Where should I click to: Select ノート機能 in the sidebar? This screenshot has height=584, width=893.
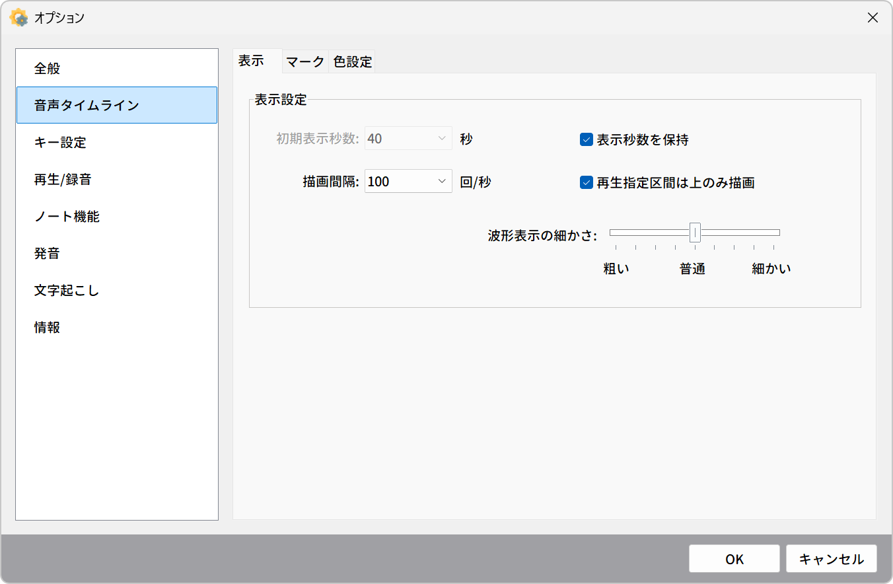[117, 216]
